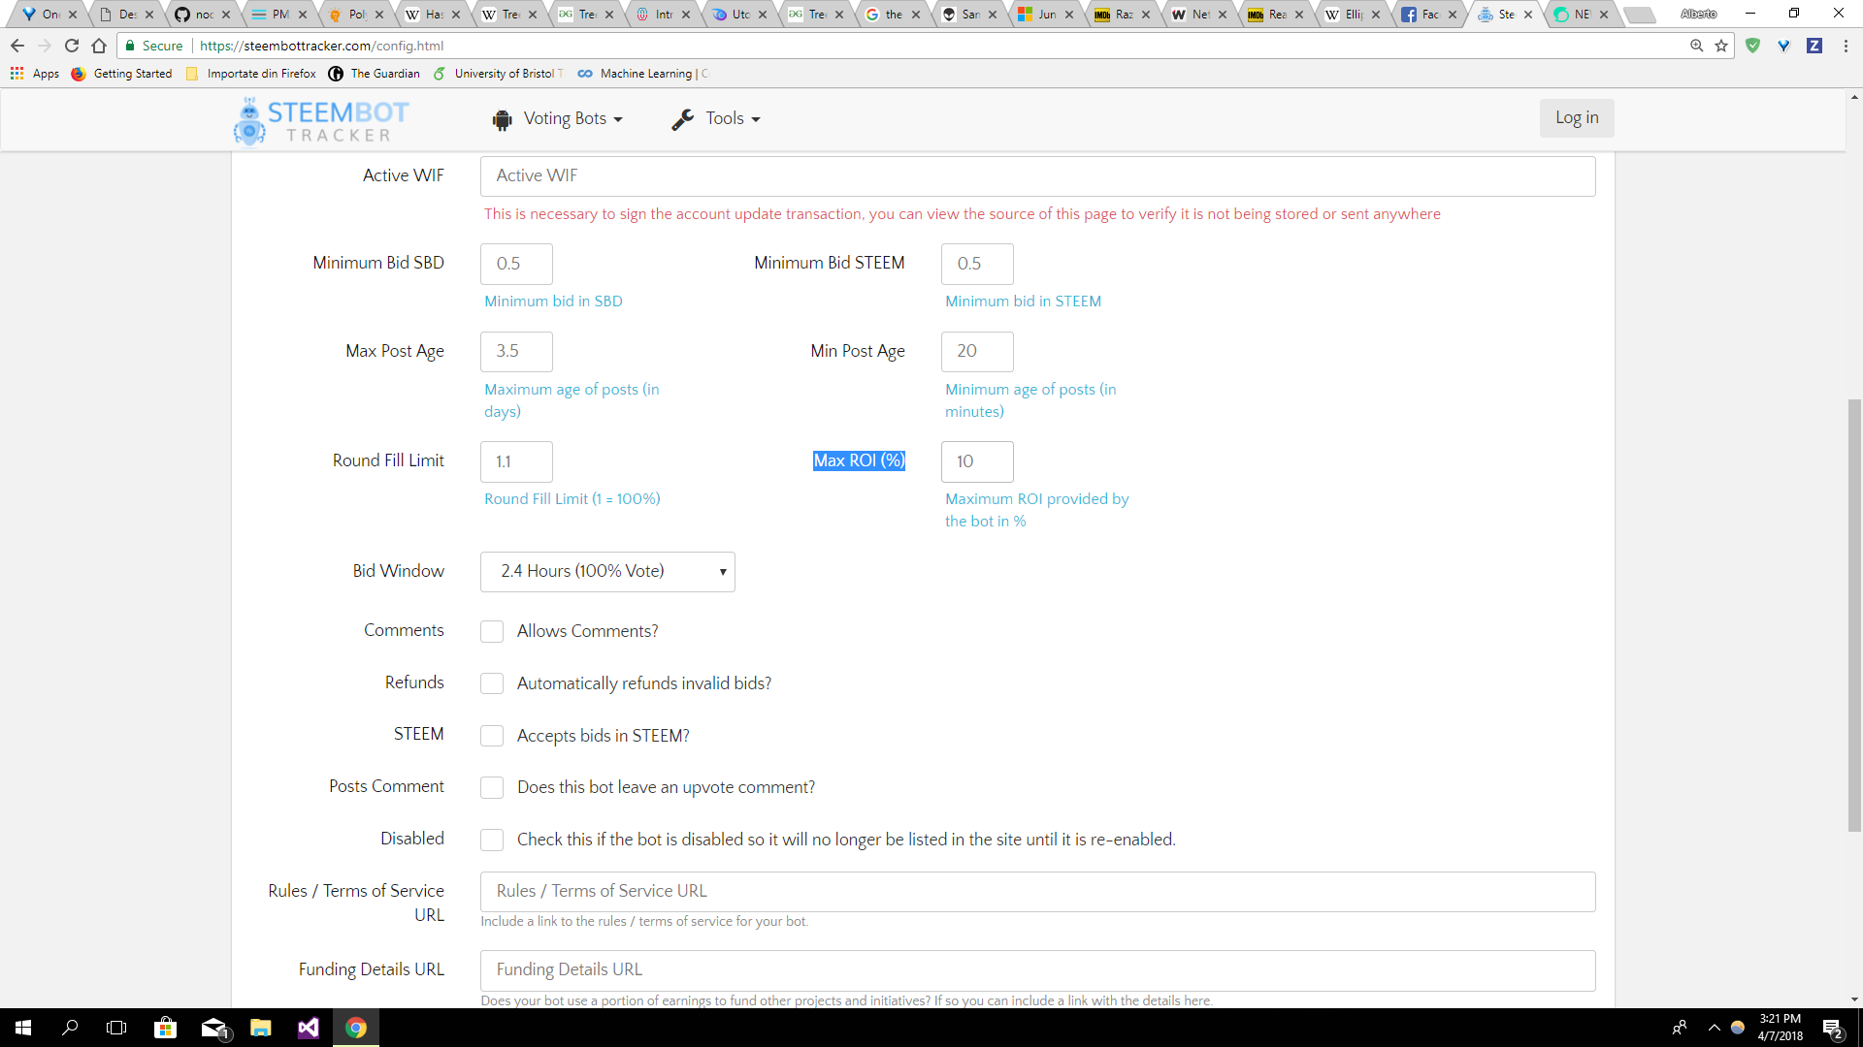Open the Voting Bots dropdown menu
Image resolution: width=1863 pixels, height=1047 pixels.
pos(558,118)
